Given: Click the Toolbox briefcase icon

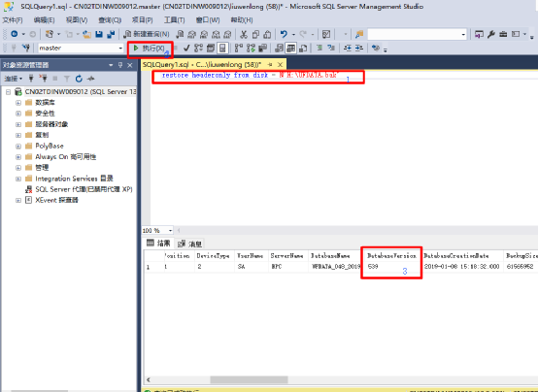Looking at the screenshot, I should [x=503, y=34].
